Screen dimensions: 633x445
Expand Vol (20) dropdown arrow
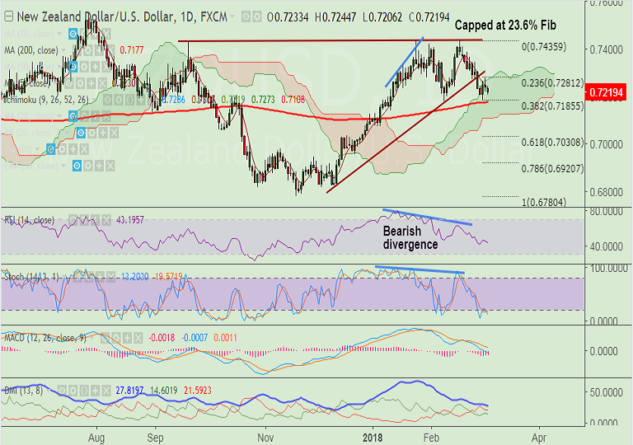[37, 149]
